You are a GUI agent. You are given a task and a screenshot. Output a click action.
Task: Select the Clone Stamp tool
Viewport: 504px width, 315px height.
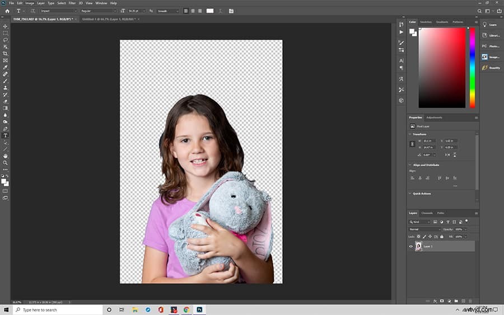[5, 88]
